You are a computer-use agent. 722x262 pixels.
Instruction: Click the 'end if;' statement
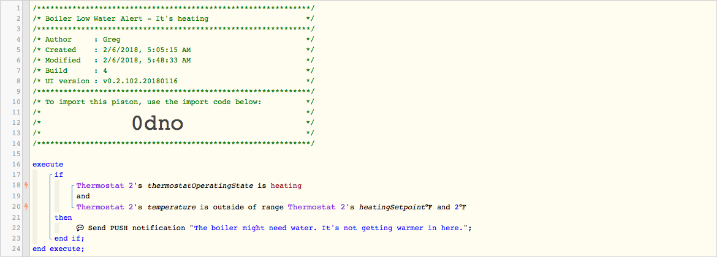coord(70,238)
